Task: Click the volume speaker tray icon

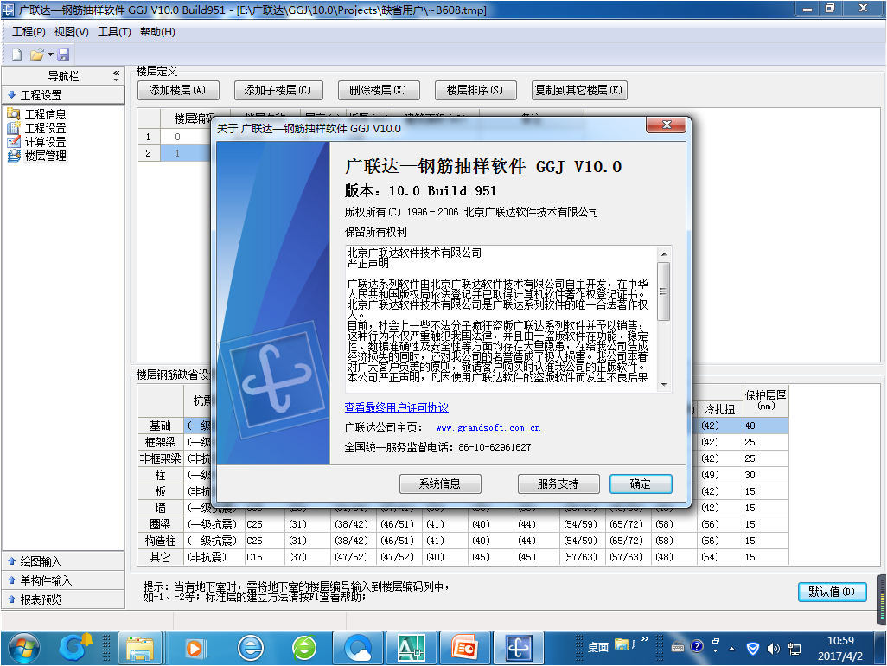Action: point(773,649)
